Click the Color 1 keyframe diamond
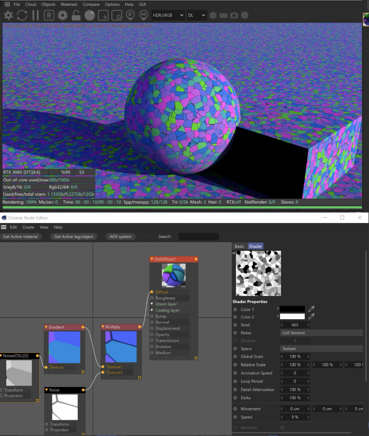369x436 pixels. click(235, 309)
